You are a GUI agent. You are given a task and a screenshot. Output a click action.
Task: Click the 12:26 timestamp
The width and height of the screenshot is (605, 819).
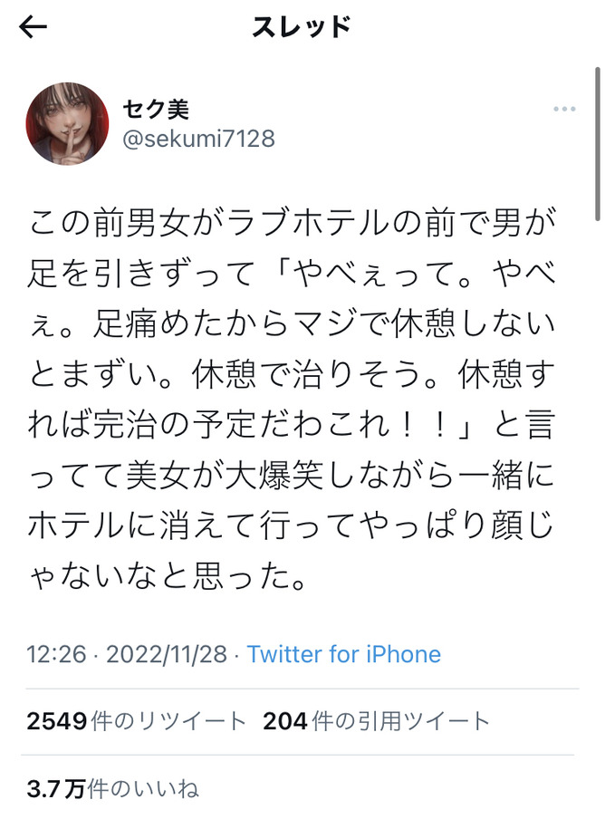(56, 654)
